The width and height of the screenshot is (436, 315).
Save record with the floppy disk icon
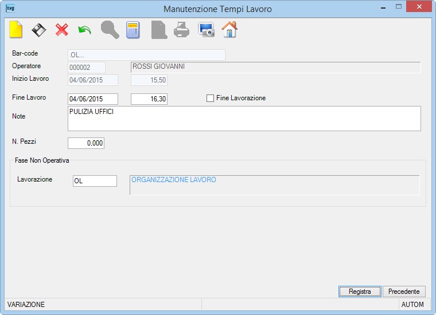click(38, 30)
